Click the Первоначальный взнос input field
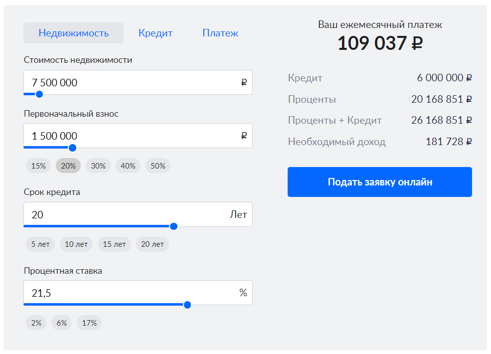 click(x=132, y=136)
